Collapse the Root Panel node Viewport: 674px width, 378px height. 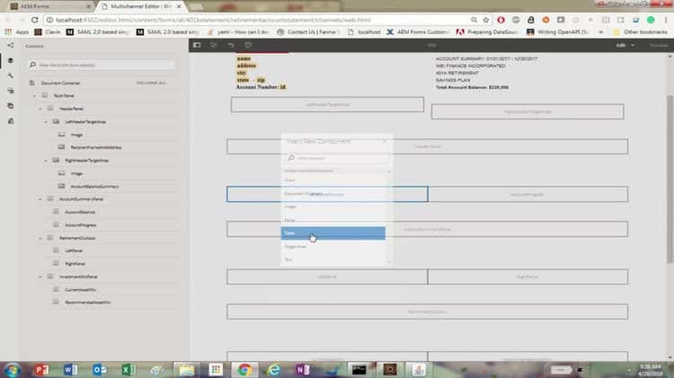click(x=35, y=96)
